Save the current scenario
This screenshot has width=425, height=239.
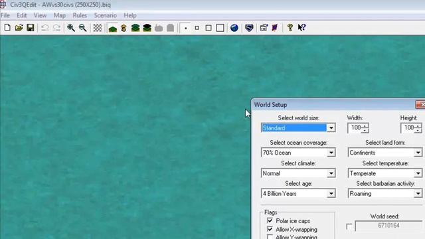(x=30, y=28)
